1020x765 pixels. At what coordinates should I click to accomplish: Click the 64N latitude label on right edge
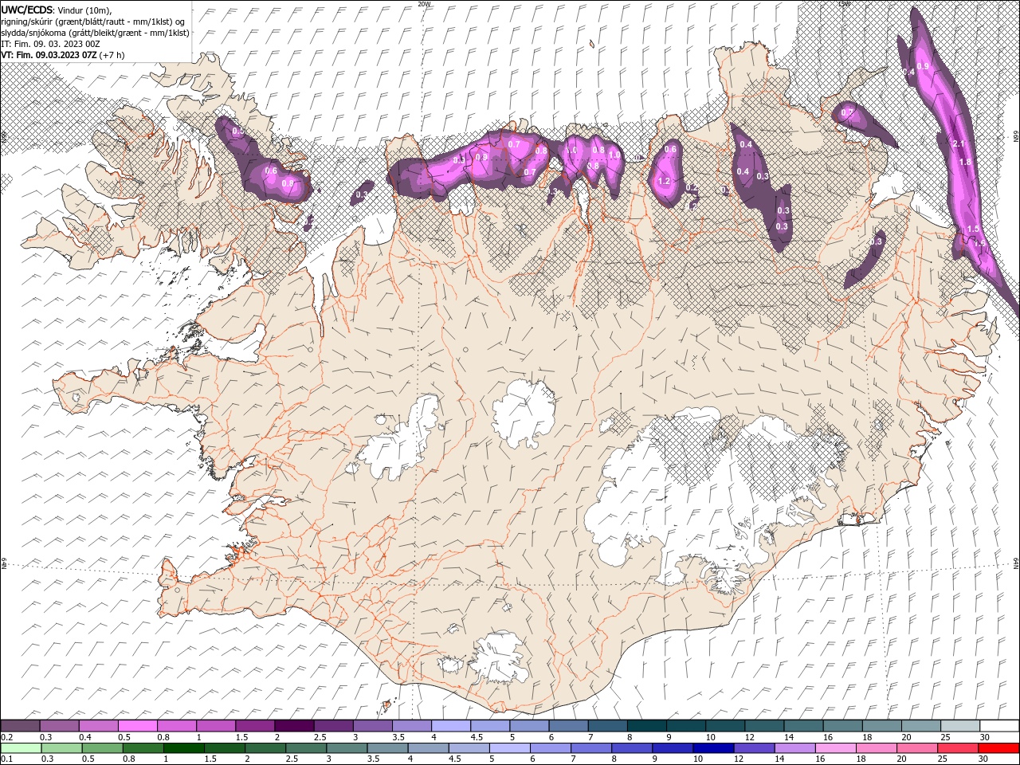point(1016,563)
